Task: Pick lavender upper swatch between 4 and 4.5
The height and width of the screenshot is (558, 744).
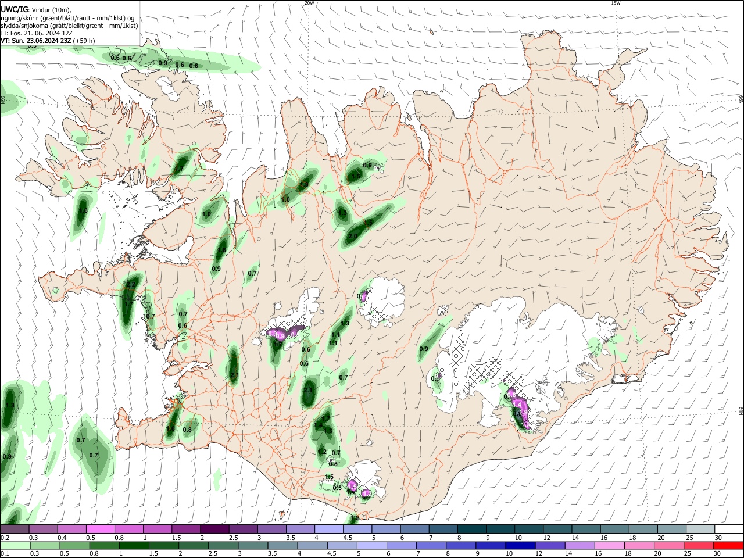Action: pos(329,529)
